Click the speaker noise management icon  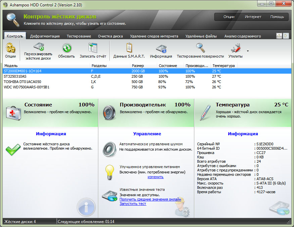(x=110, y=149)
